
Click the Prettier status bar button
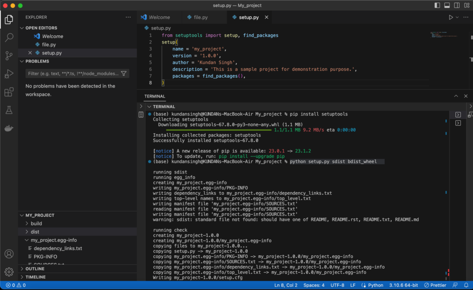[435, 285]
